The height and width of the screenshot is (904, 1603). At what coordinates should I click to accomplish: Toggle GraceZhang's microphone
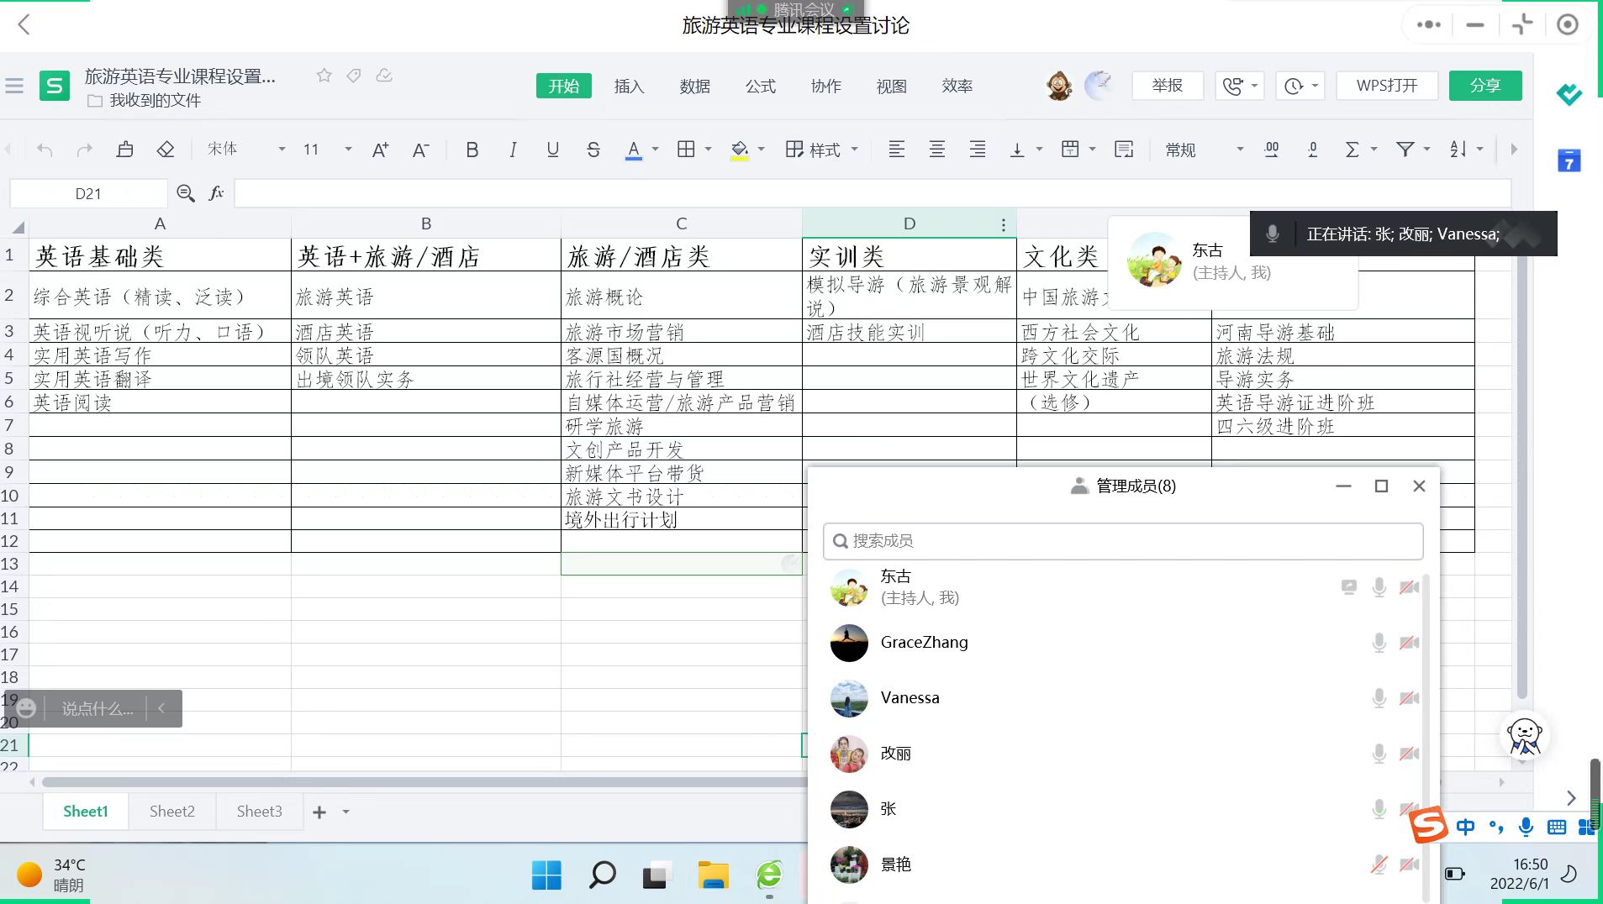(x=1379, y=643)
